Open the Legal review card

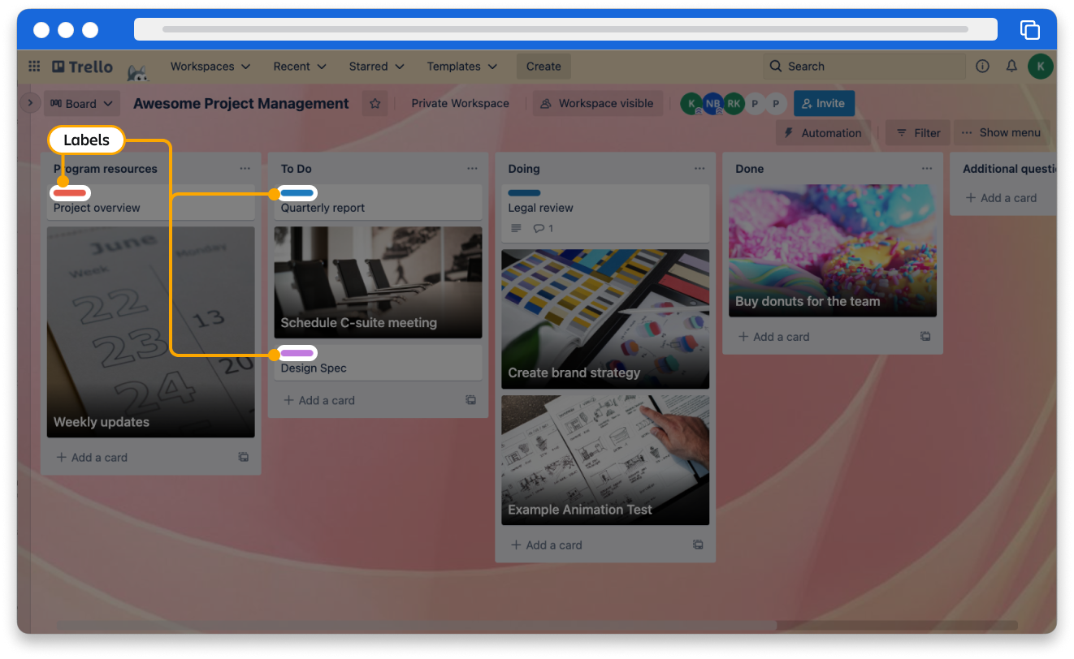606,213
